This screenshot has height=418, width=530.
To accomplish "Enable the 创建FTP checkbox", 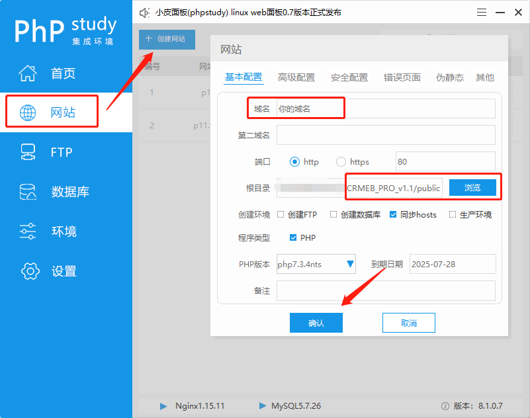I will pos(280,214).
